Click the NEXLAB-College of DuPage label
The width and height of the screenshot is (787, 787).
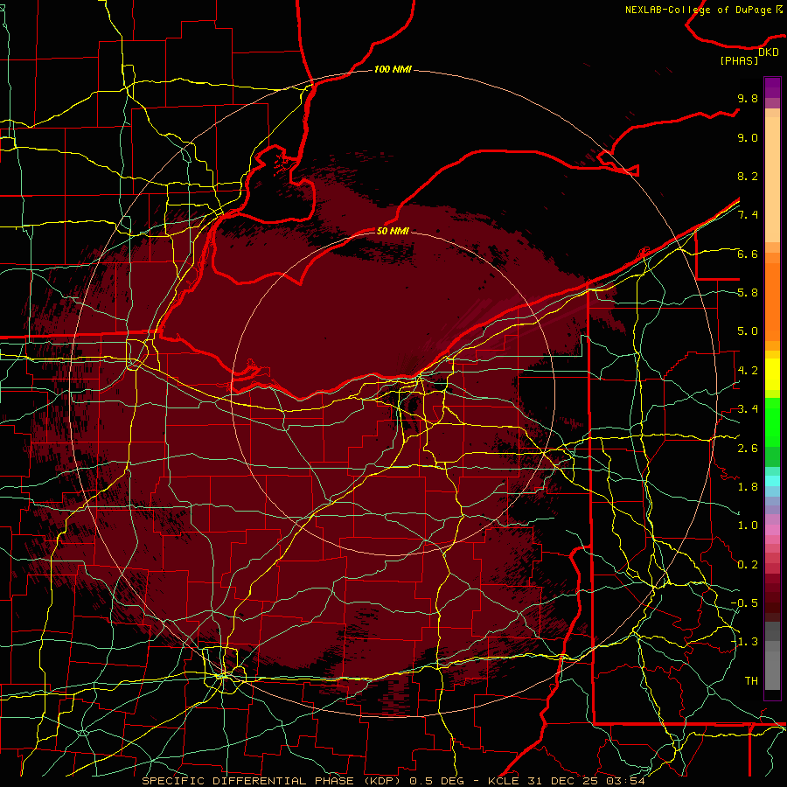click(700, 10)
